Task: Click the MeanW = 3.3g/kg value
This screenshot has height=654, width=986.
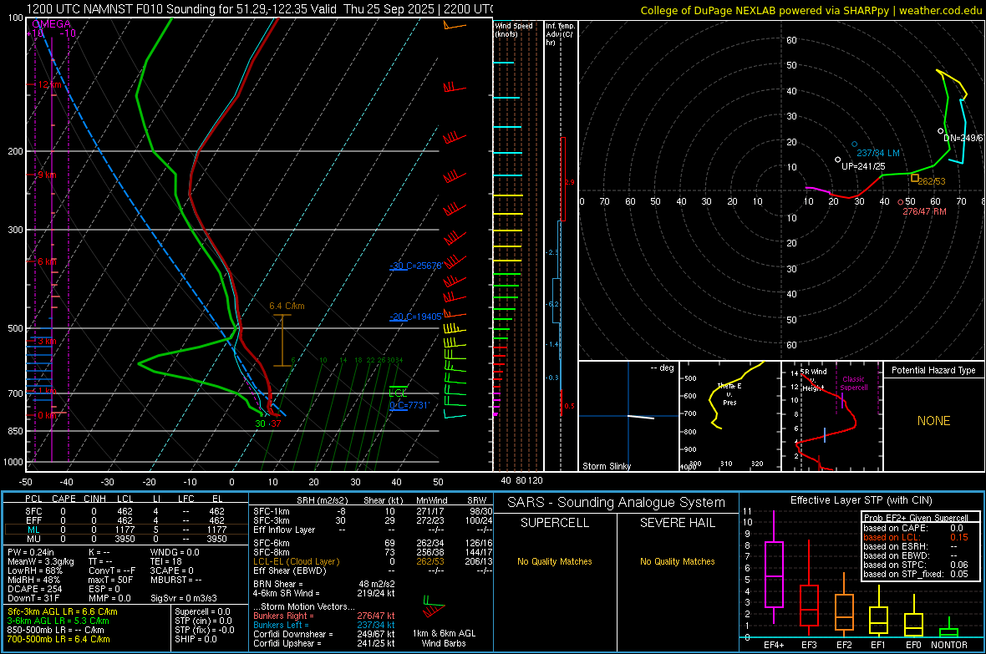Action: tap(40, 561)
